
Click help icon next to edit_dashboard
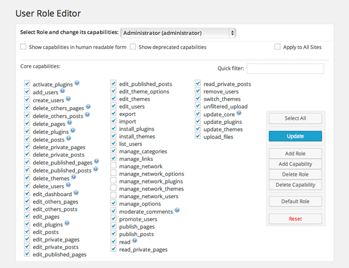point(76,193)
